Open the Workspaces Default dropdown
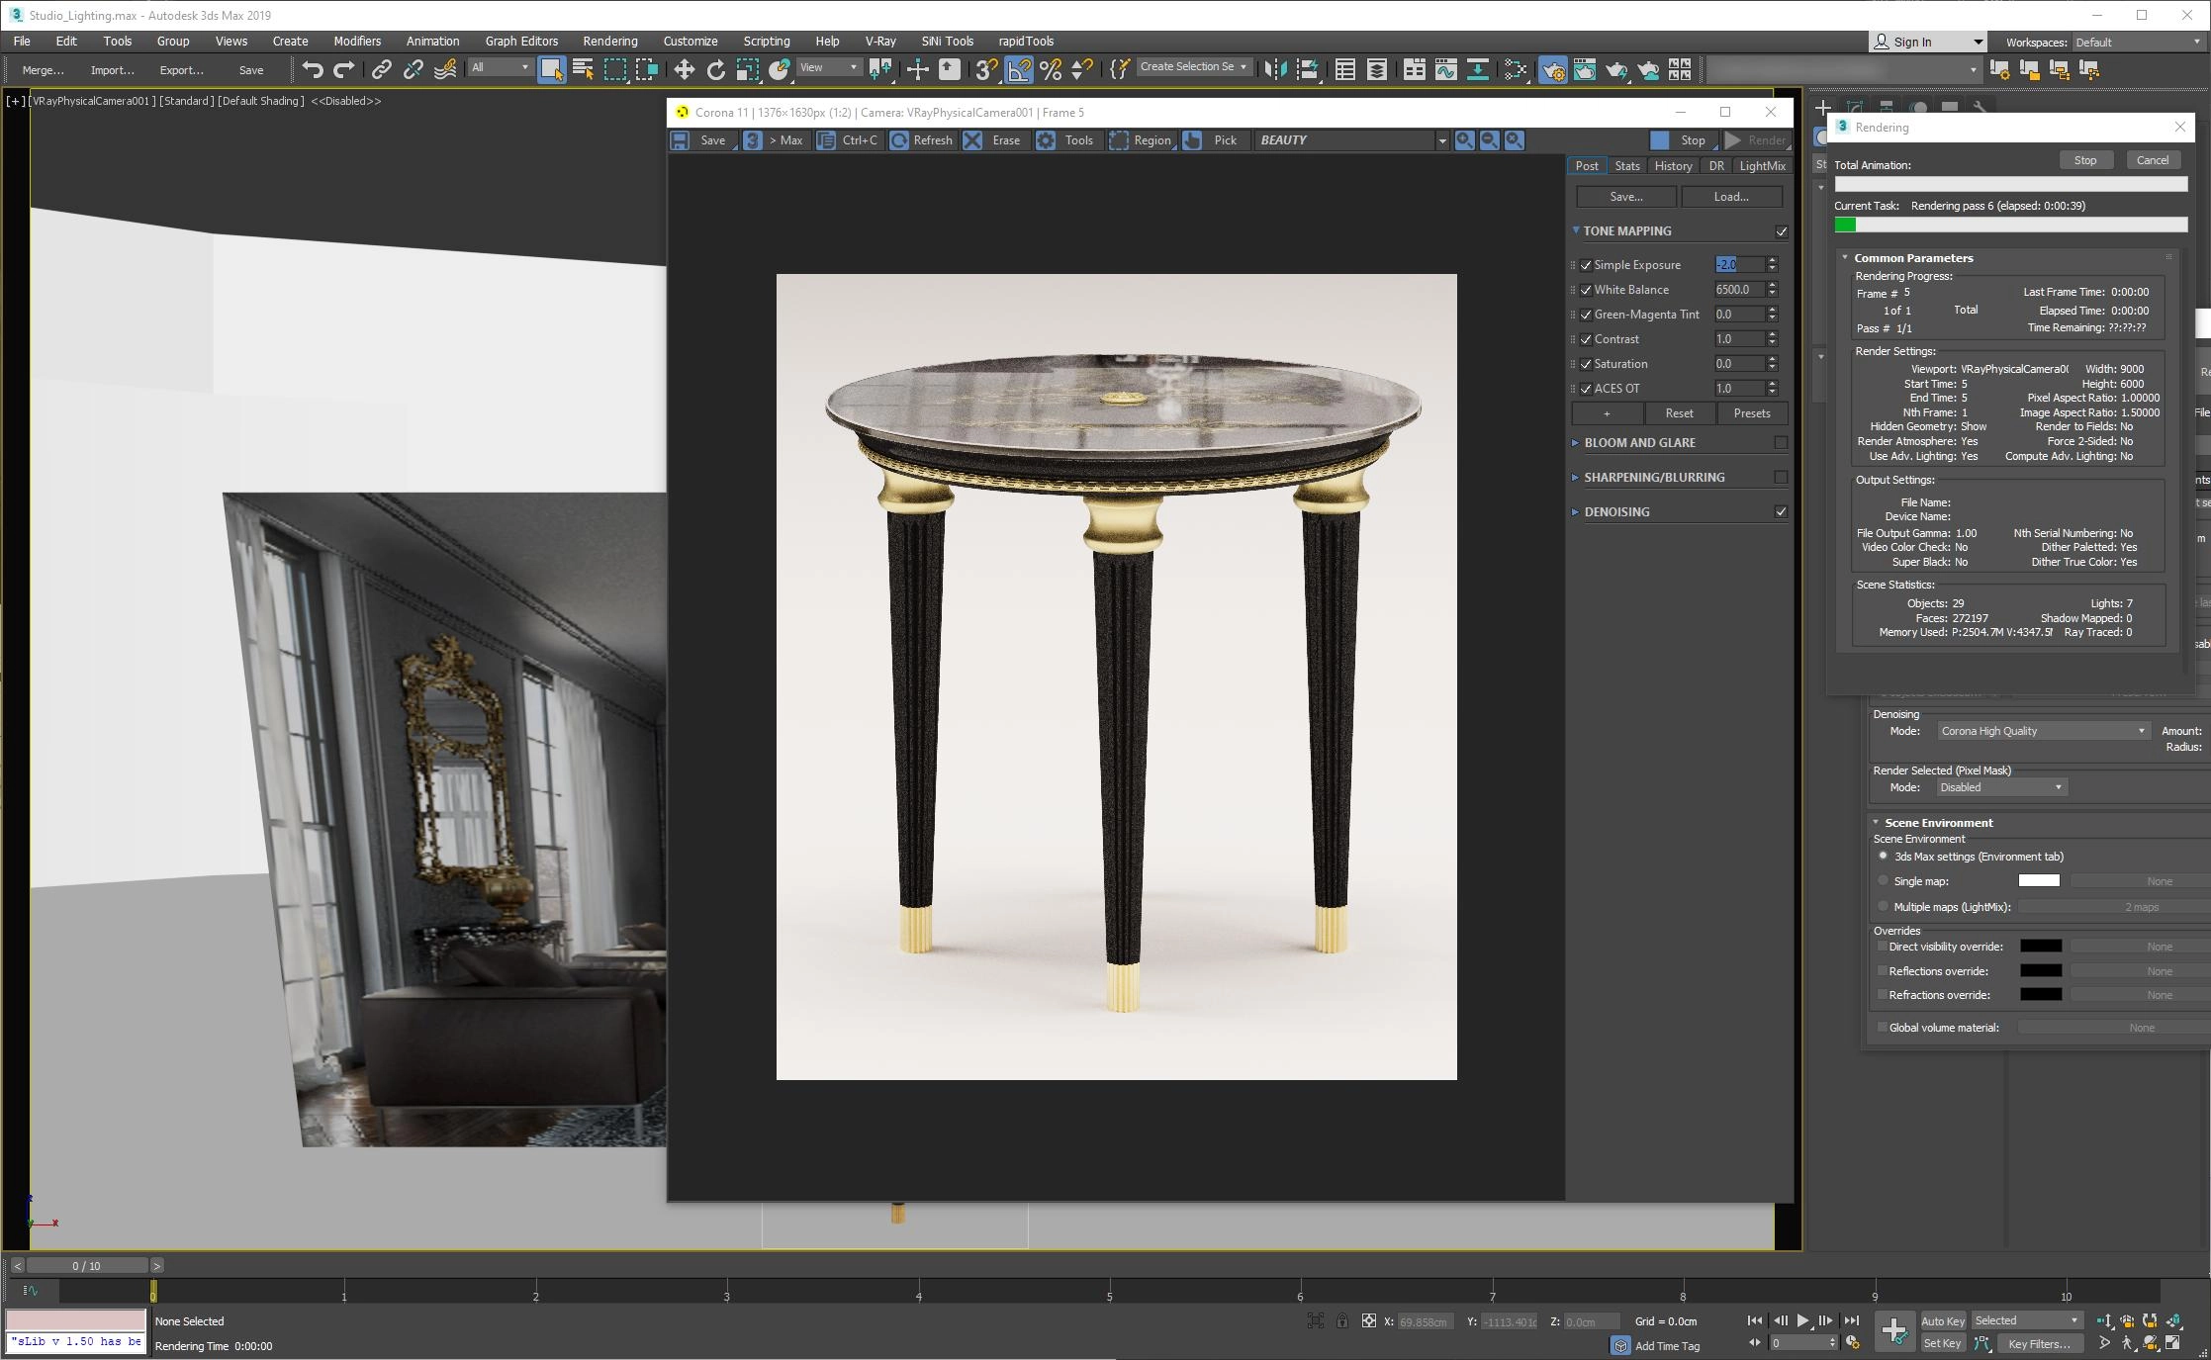Screen dimensions: 2211x1360 2137,42
